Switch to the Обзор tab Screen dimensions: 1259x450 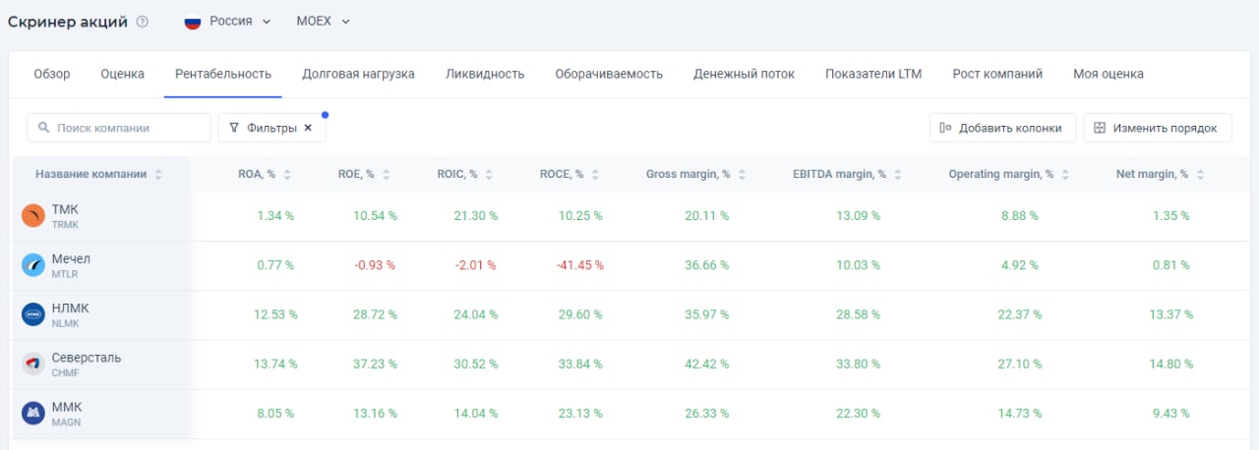(52, 74)
